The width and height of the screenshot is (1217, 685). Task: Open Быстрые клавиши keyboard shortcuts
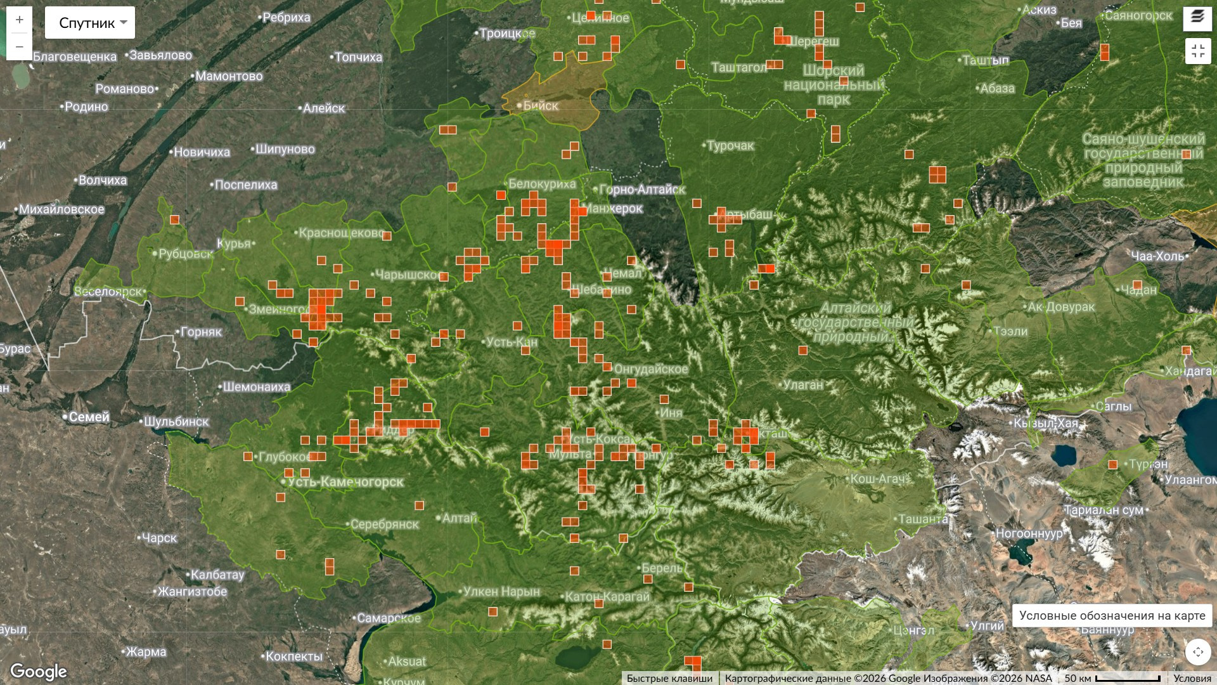669,679
